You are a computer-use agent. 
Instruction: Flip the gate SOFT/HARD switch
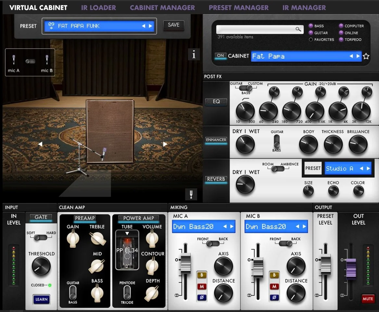pos(41,238)
